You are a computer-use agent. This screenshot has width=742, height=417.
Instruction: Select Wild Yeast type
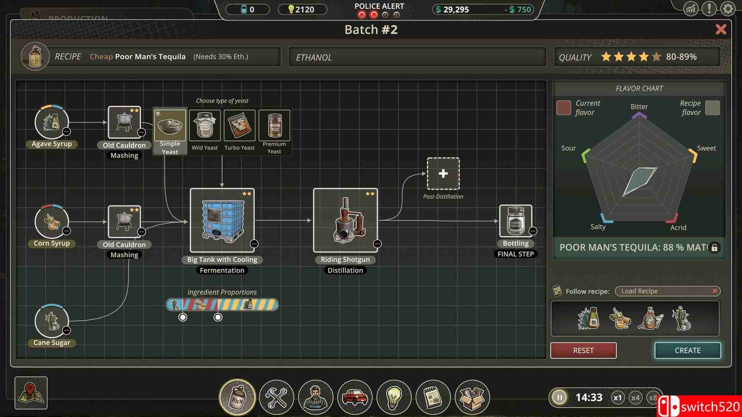204,125
